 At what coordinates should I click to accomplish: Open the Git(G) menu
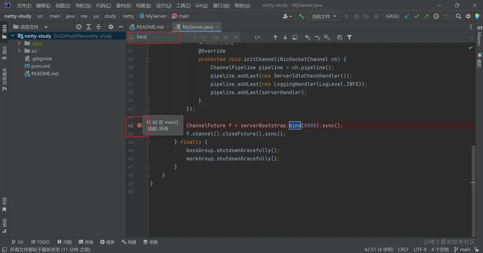[x=201, y=5]
